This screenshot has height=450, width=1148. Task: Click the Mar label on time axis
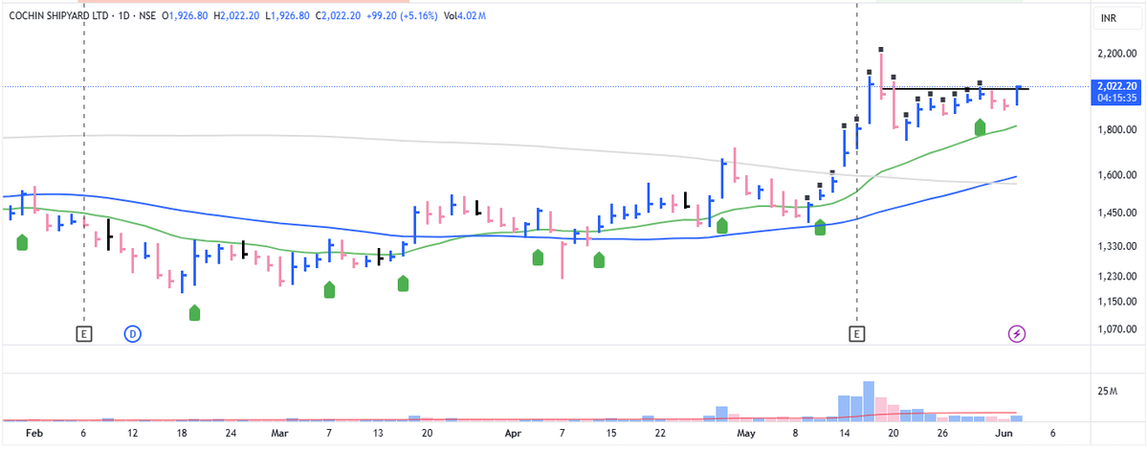pyautogui.click(x=279, y=434)
